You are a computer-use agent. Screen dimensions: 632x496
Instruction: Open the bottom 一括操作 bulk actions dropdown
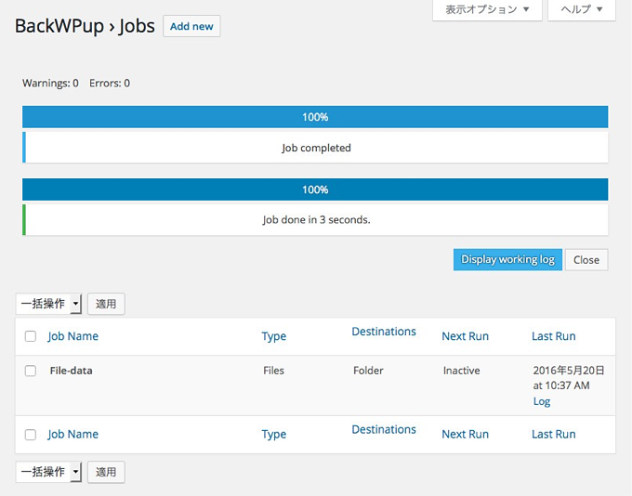[48, 472]
